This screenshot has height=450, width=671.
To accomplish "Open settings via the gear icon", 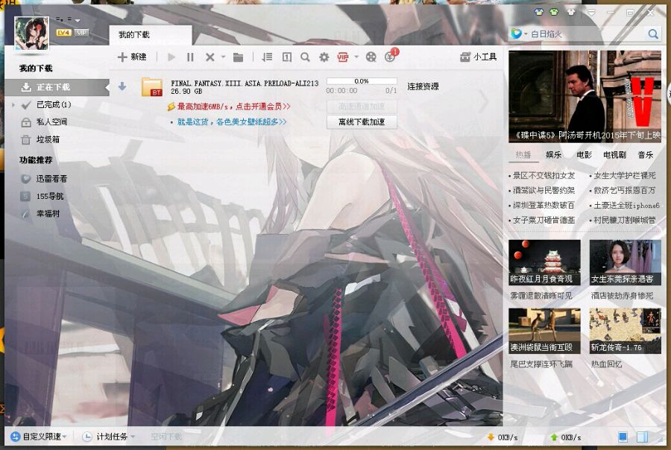I will tap(324, 57).
